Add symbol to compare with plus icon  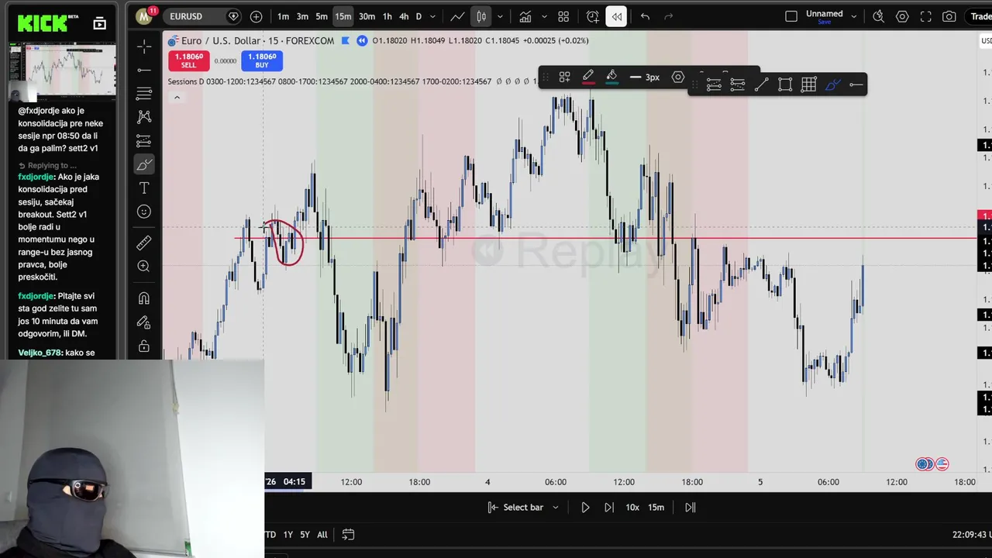click(256, 16)
